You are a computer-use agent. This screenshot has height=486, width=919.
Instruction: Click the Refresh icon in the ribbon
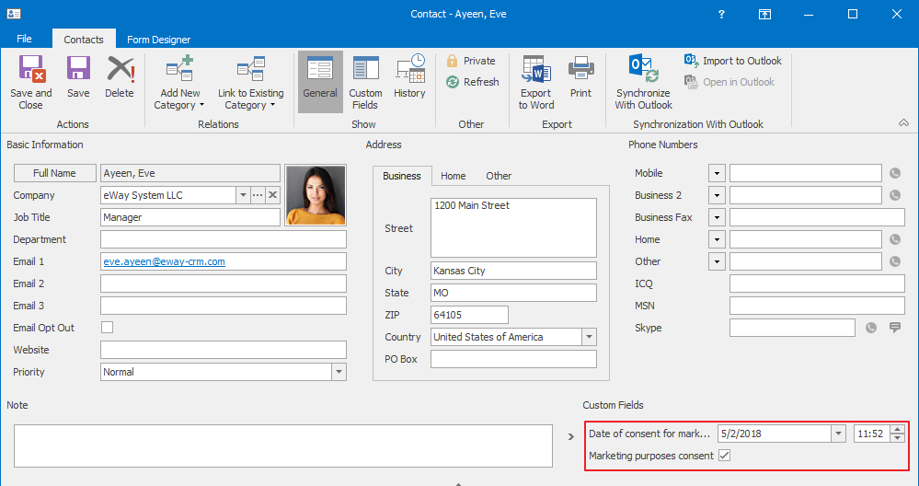tap(453, 82)
